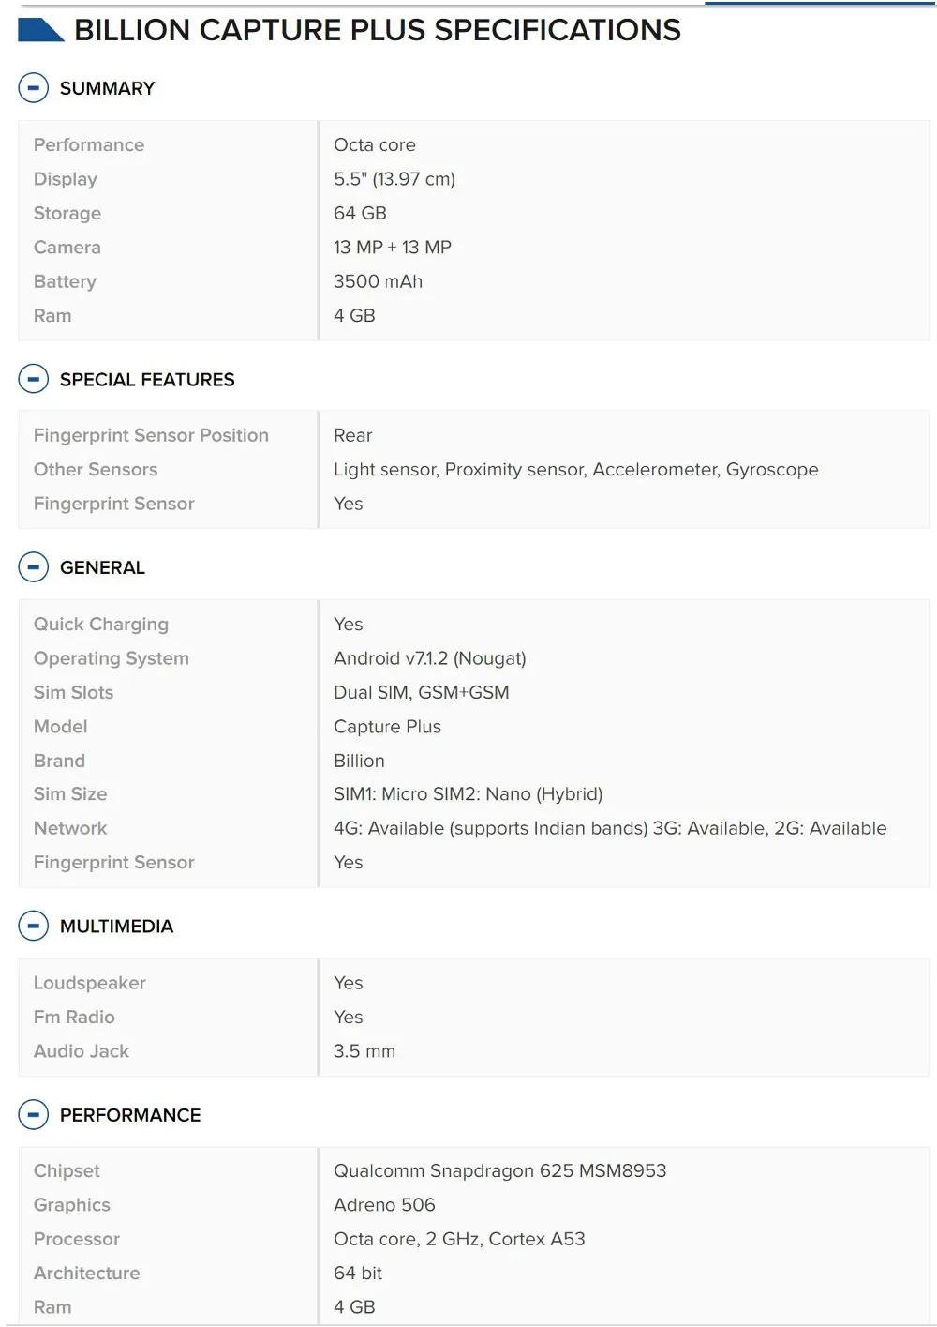Click the blue flag icon beside page title
The width and height of the screenshot is (937, 1327).
(x=40, y=30)
